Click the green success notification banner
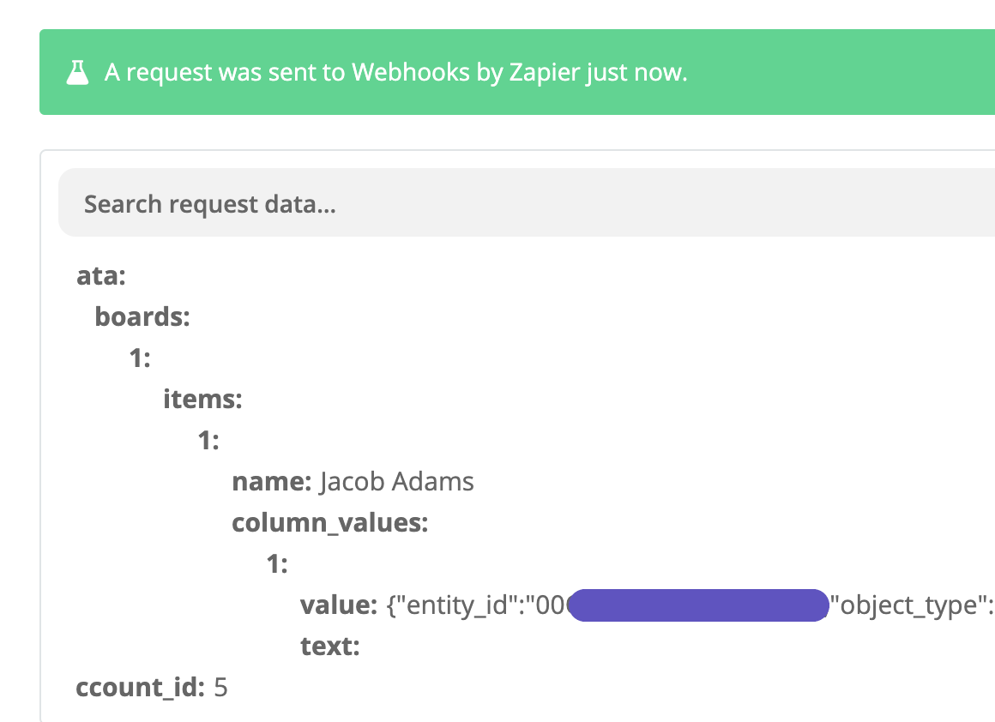This screenshot has width=995, height=722. (517, 72)
